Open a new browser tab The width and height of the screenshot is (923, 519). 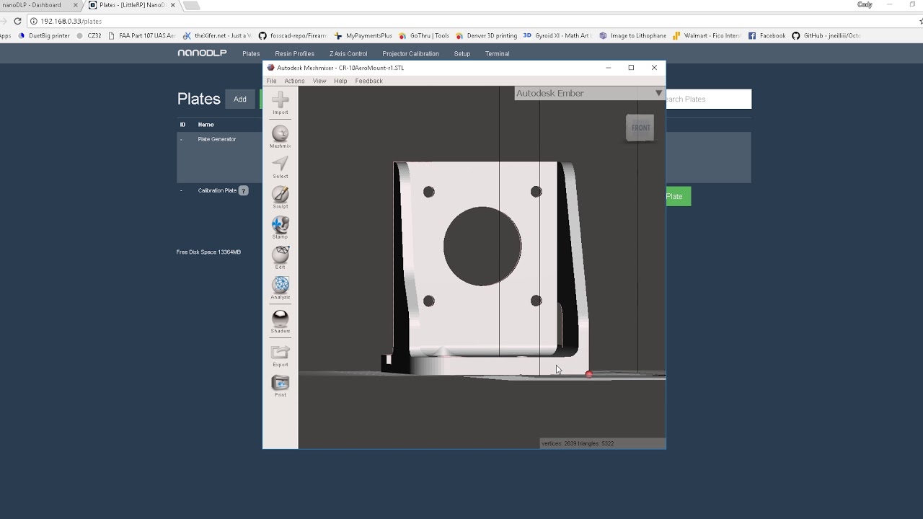click(191, 5)
